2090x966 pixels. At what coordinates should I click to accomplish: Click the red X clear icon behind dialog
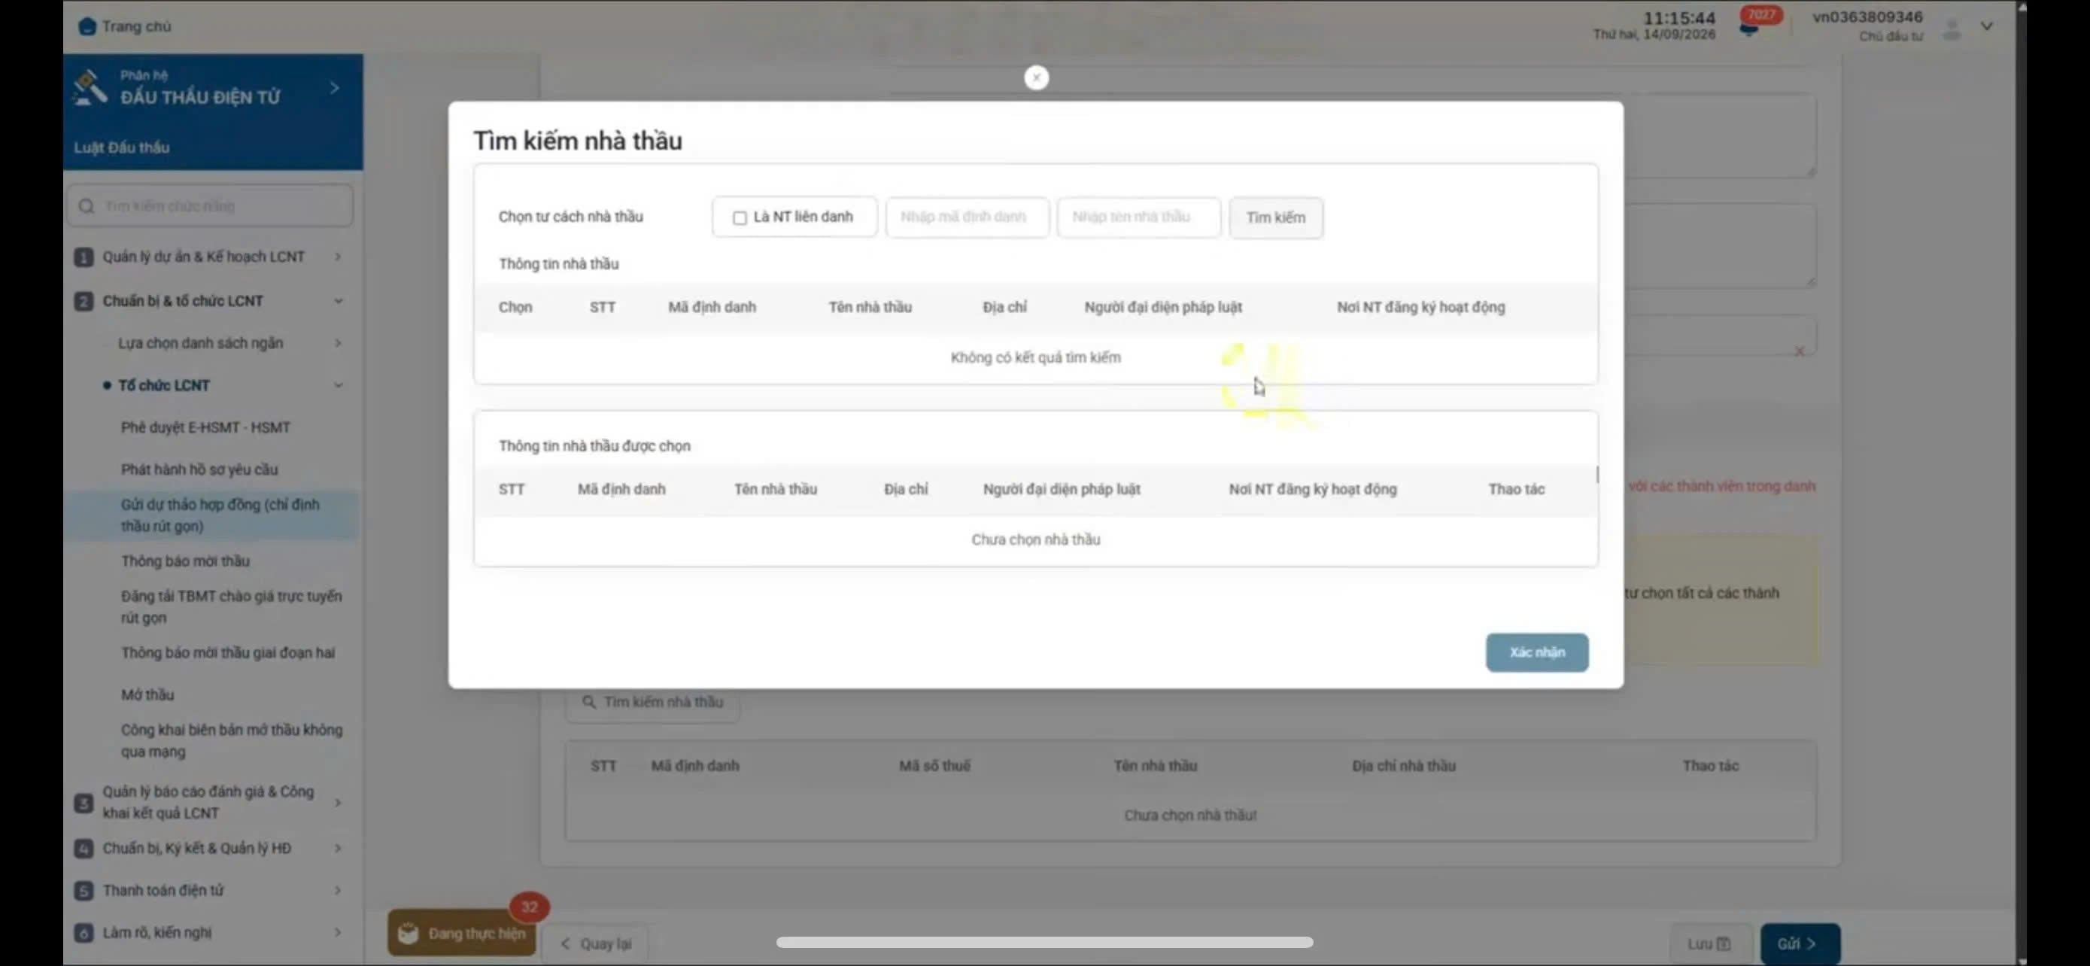[1799, 351]
